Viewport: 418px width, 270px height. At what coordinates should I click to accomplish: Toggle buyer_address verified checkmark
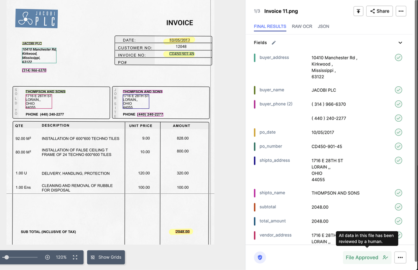pos(398,57)
